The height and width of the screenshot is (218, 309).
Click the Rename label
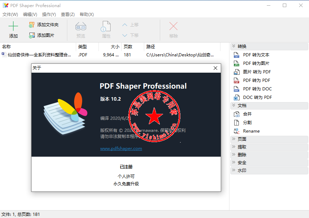(x=251, y=131)
